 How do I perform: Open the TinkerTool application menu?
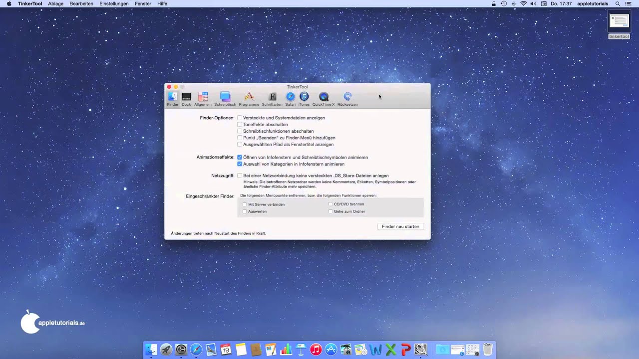[30, 3]
